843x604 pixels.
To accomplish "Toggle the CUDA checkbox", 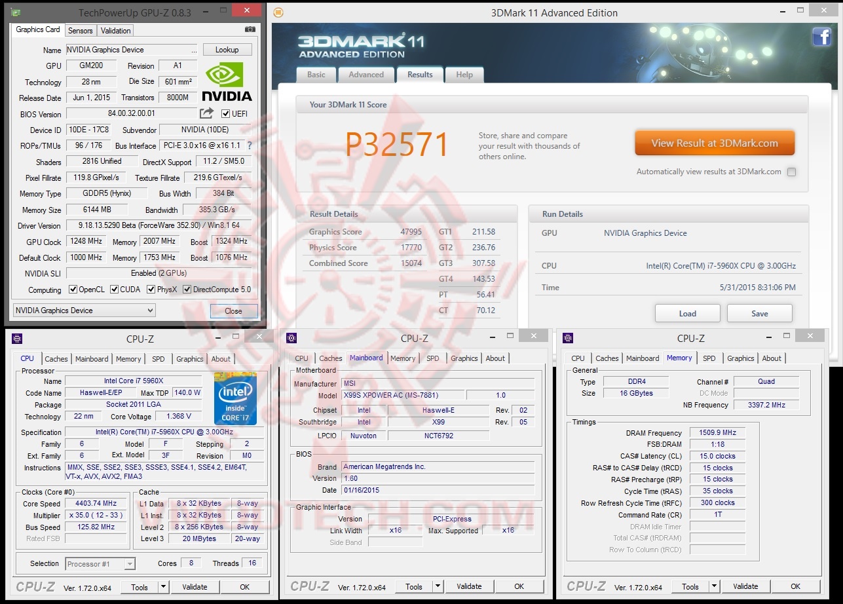I will 115,290.
